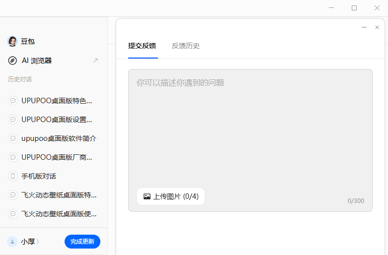This screenshot has height=255, width=388.
Task: Click the 小厚 username
Action: (x=28, y=242)
